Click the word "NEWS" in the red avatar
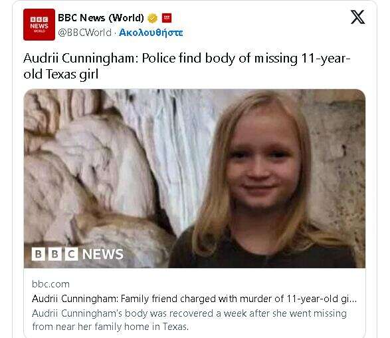 click(x=39, y=26)
